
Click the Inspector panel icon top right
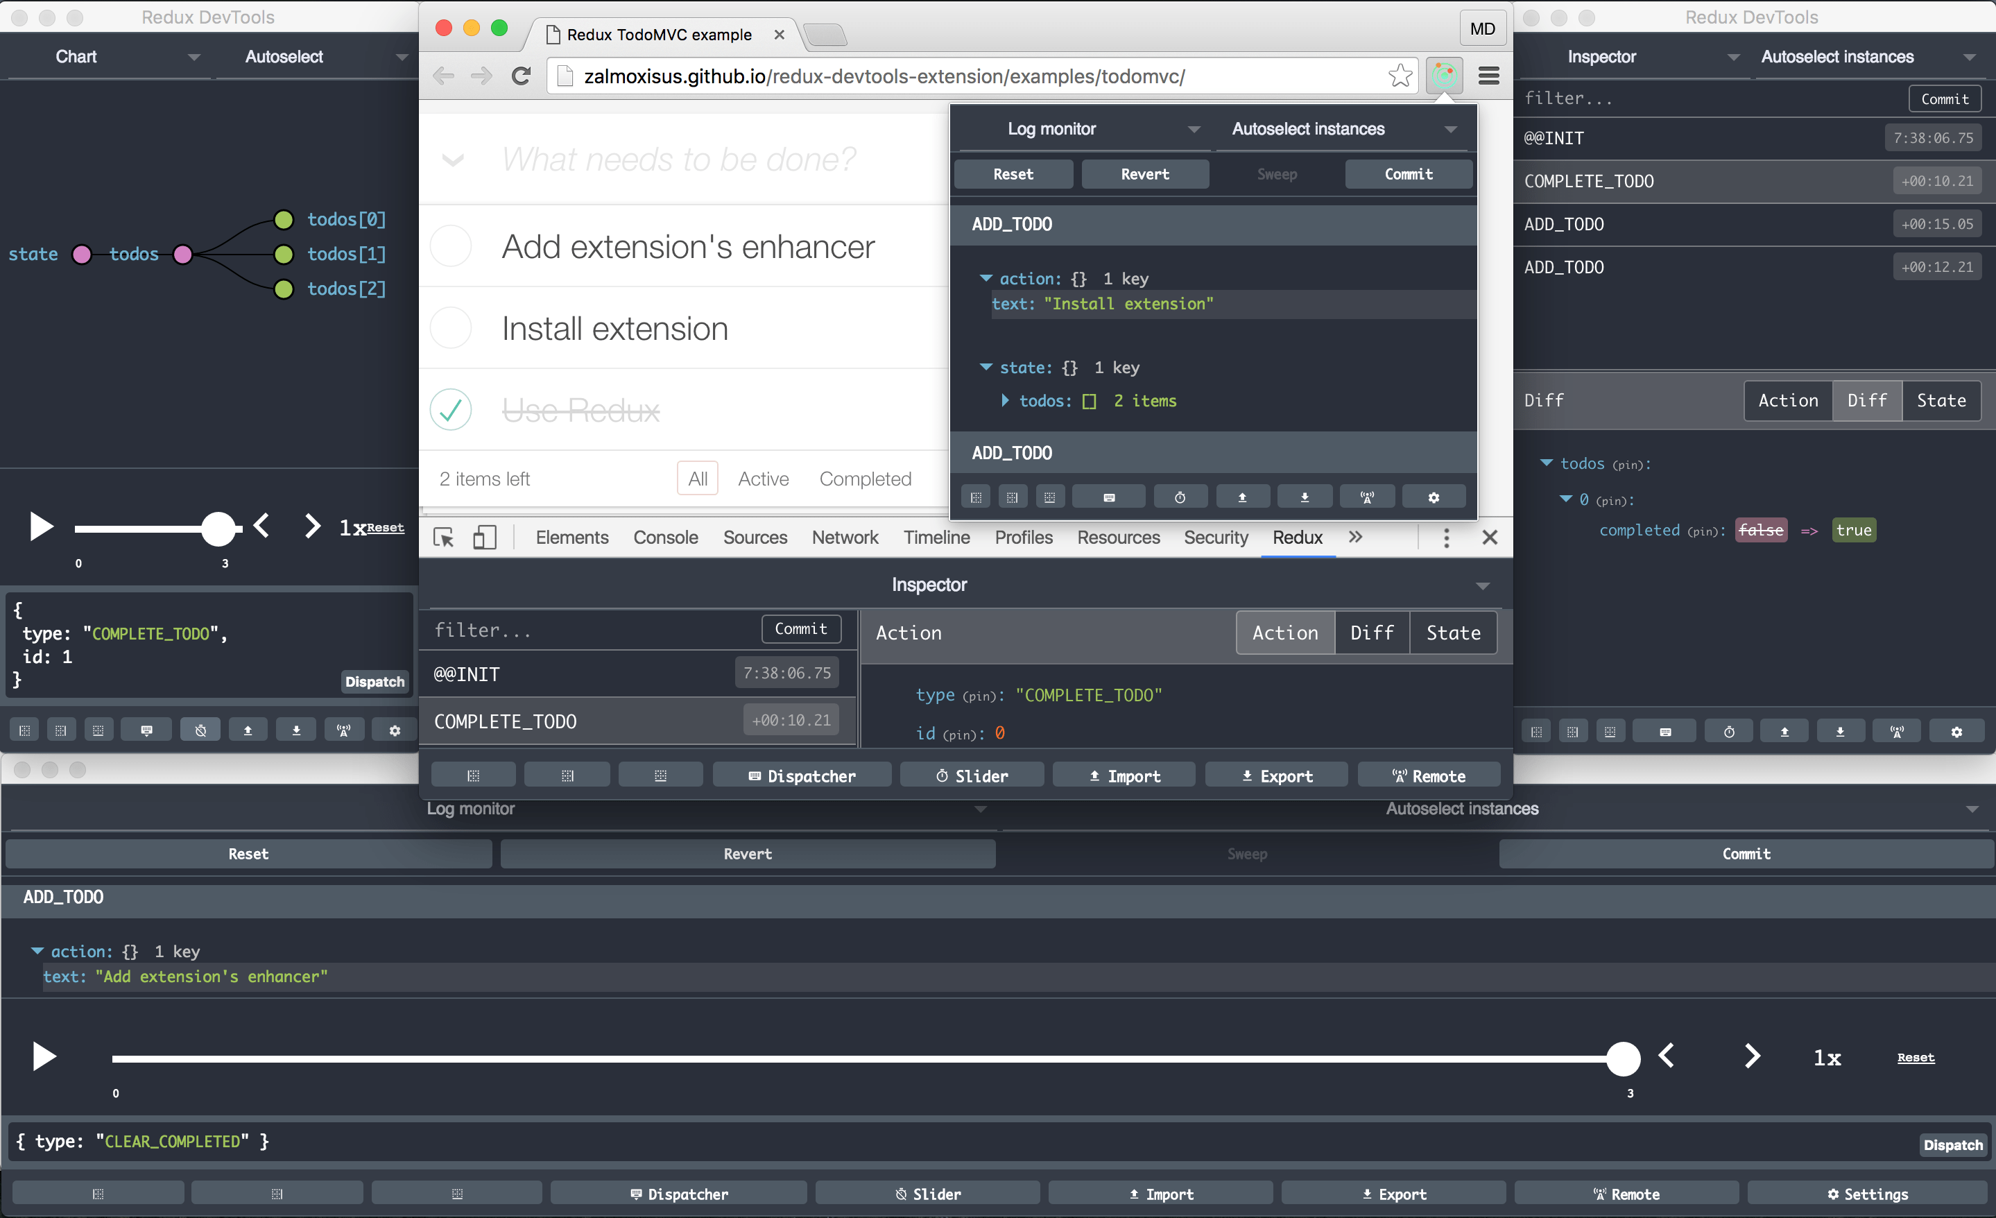pos(1601,55)
